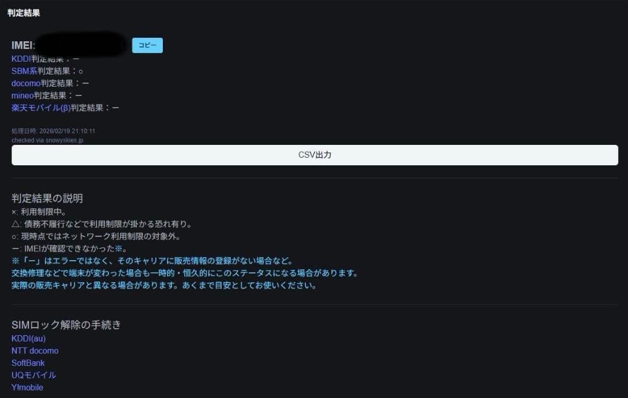Select the Y!mobile SIM unlock link
Viewport: 628px width, 398px height.
click(x=27, y=387)
